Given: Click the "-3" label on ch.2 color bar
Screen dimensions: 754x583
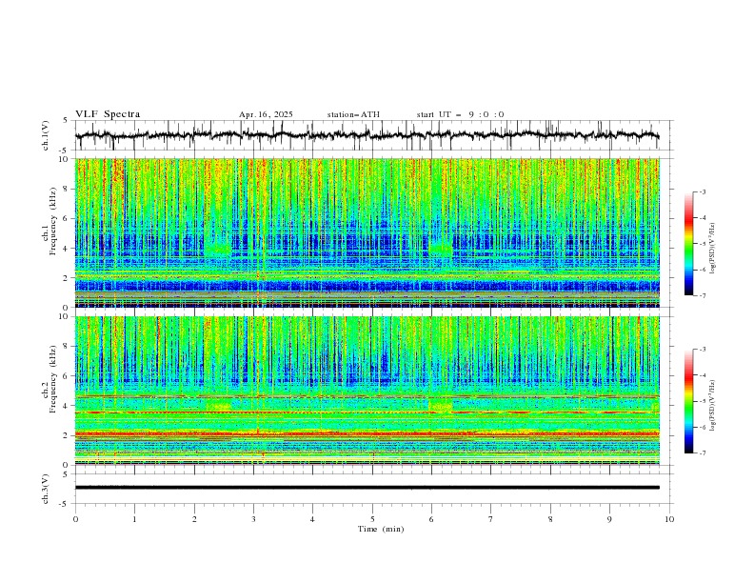Looking at the screenshot, I should (703, 350).
